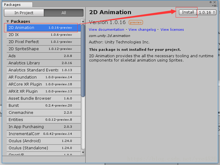Screen dimensions: 220x165
Task: Open the 1.0.16 version dropdown
Action: point(206,12)
